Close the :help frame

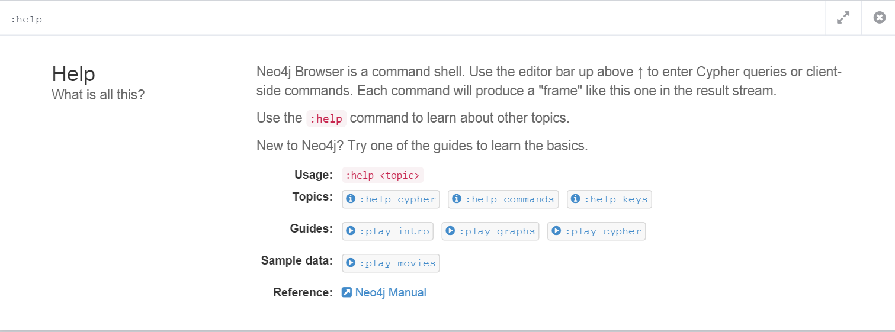point(879,18)
